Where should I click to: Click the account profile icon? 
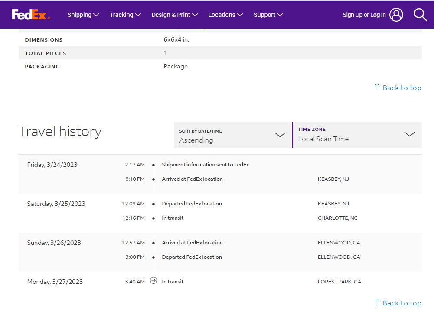click(396, 14)
